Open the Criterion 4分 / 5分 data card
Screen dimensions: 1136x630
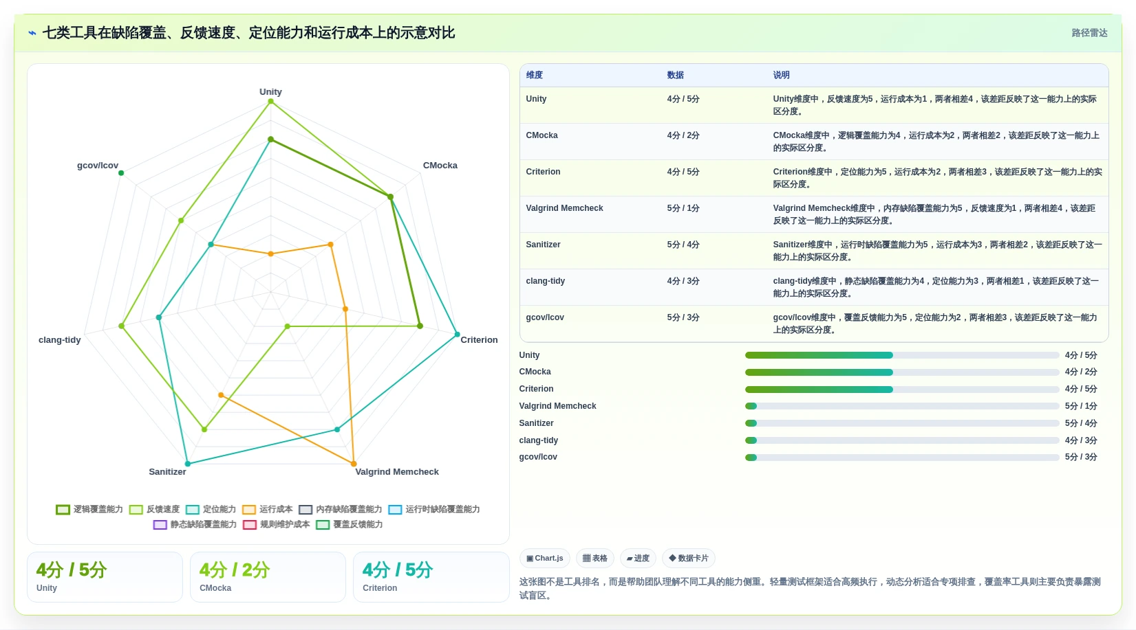[x=431, y=577]
